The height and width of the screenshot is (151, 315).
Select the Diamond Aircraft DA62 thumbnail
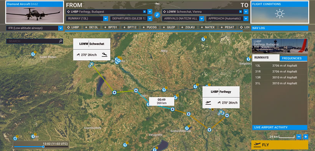35,12
